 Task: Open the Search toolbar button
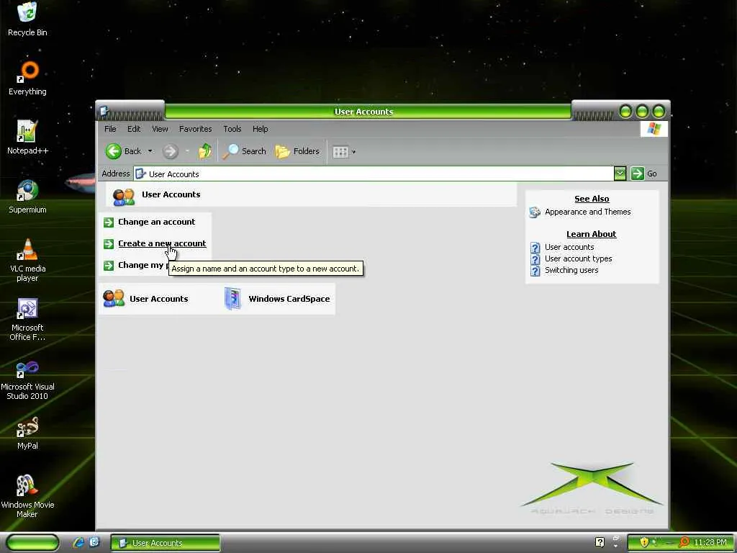pyautogui.click(x=245, y=151)
